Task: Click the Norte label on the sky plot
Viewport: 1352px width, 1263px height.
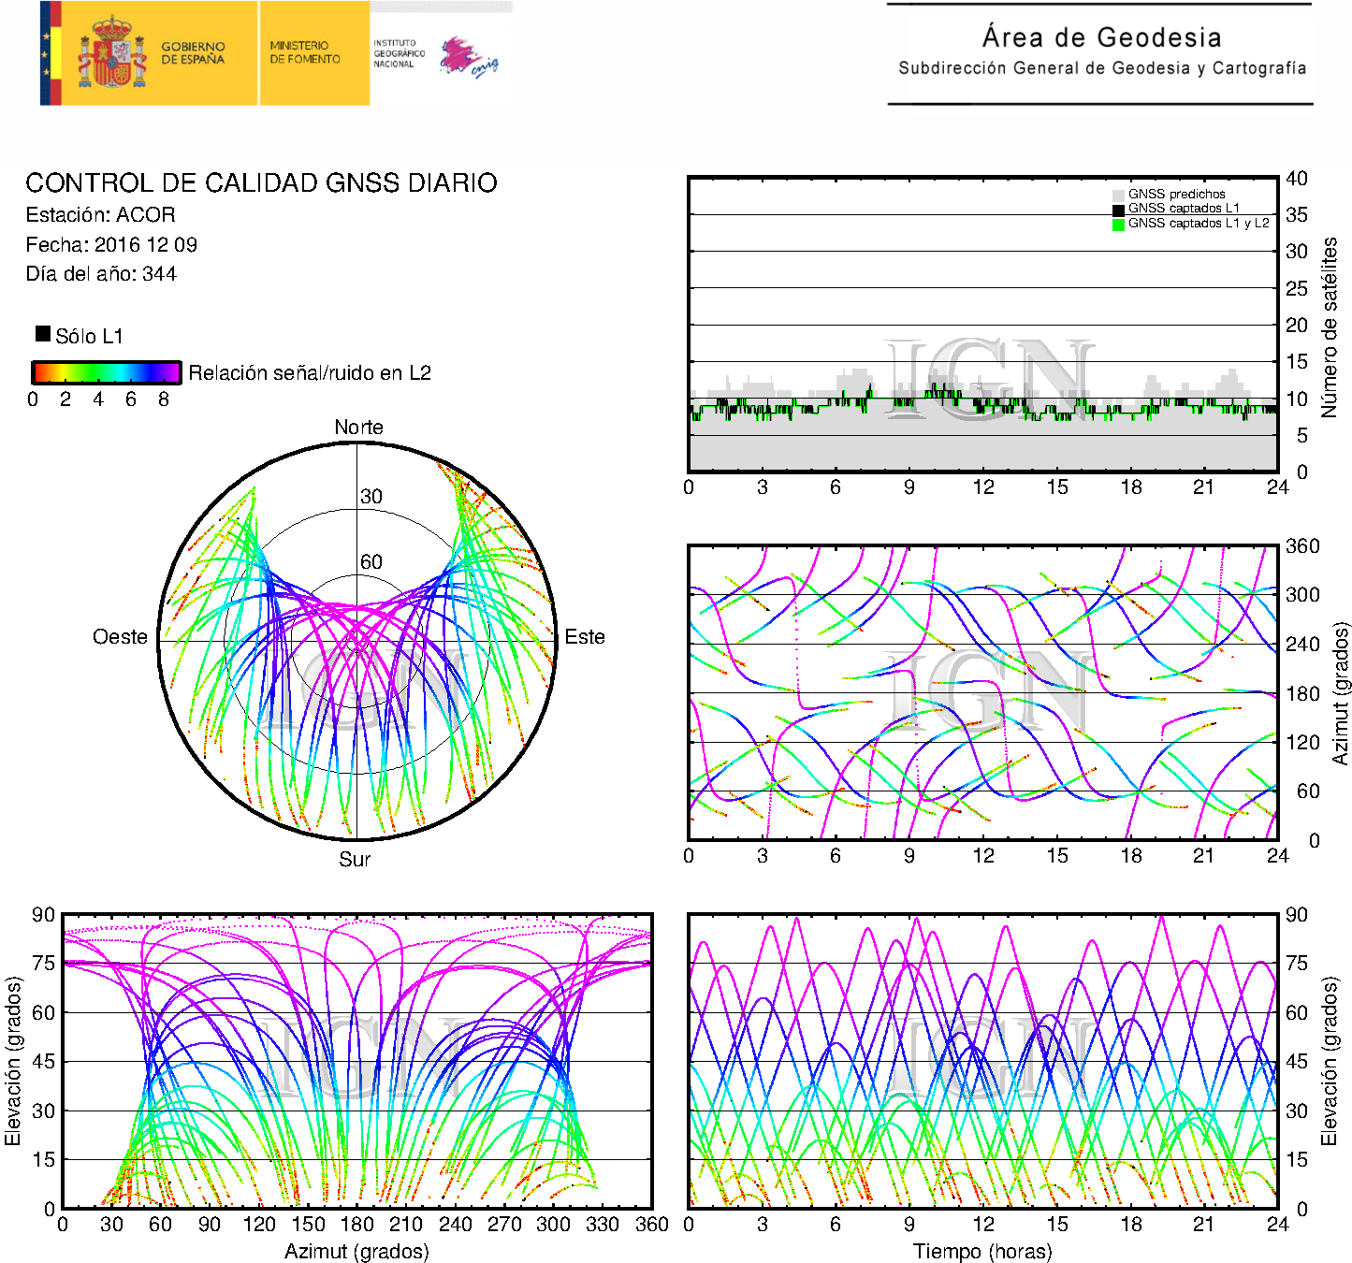Action: point(358,428)
